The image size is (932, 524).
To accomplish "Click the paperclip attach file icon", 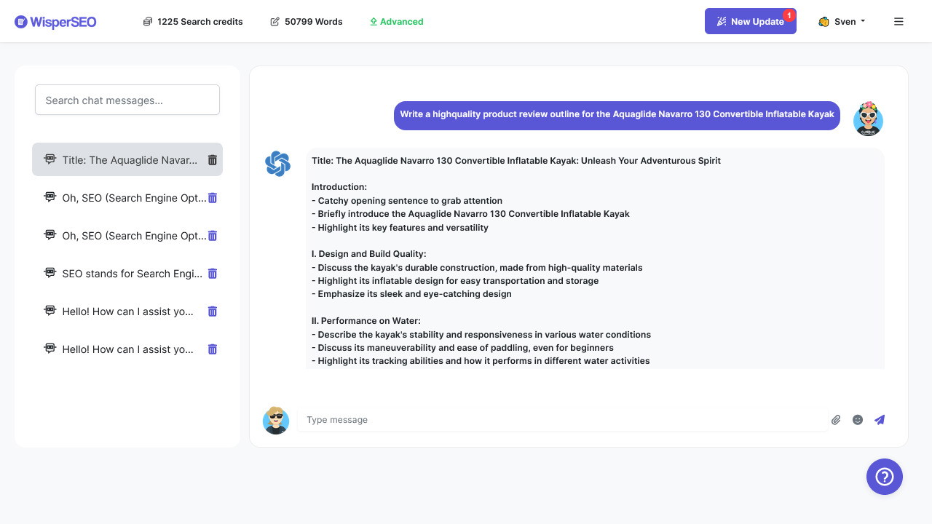I will 836,420.
